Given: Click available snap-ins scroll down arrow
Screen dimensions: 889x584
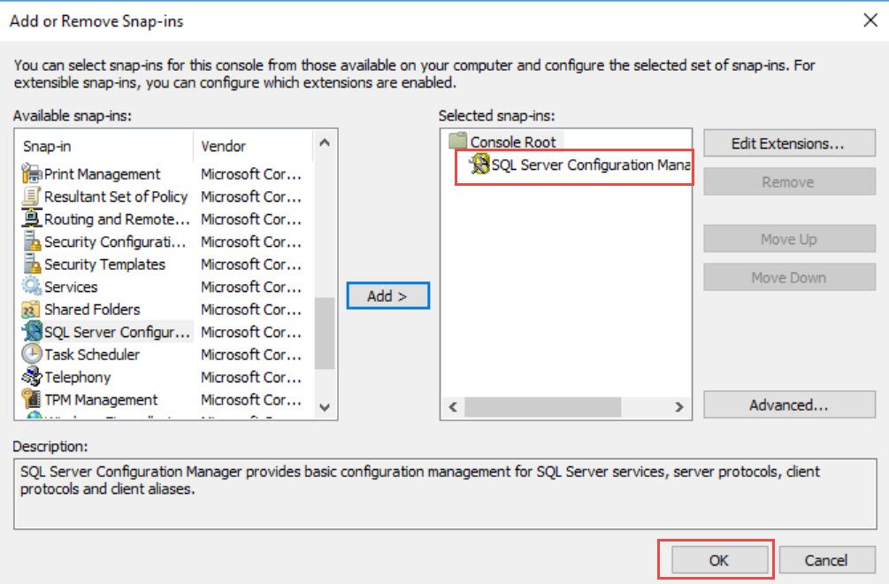Looking at the screenshot, I should tap(325, 406).
